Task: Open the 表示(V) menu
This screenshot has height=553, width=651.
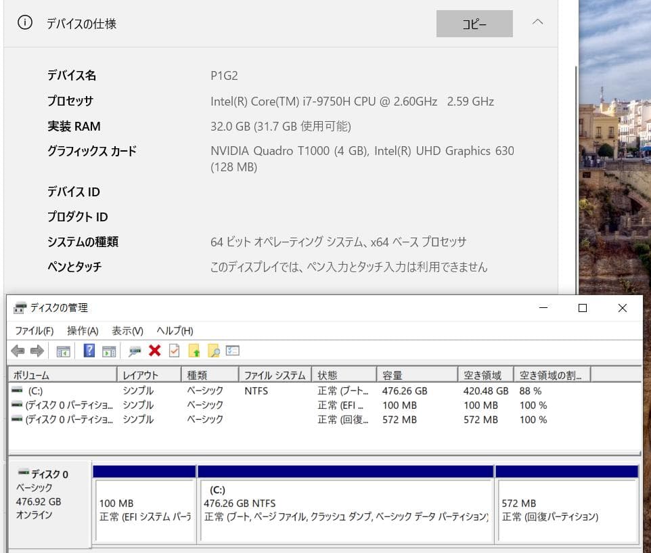Action: click(129, 330)
